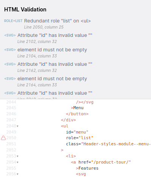Fold the anchor tag at line 2054

click(17, 162)
